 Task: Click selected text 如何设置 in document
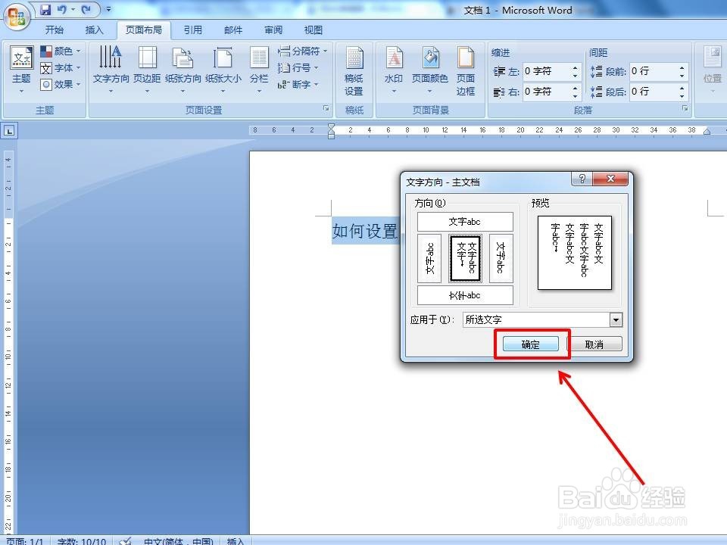pyautogui.click(x=365, y=231)
